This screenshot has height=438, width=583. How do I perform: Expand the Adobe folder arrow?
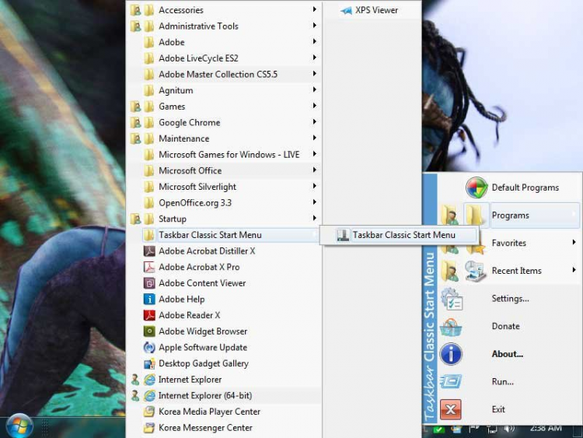(x=315, y=41)
